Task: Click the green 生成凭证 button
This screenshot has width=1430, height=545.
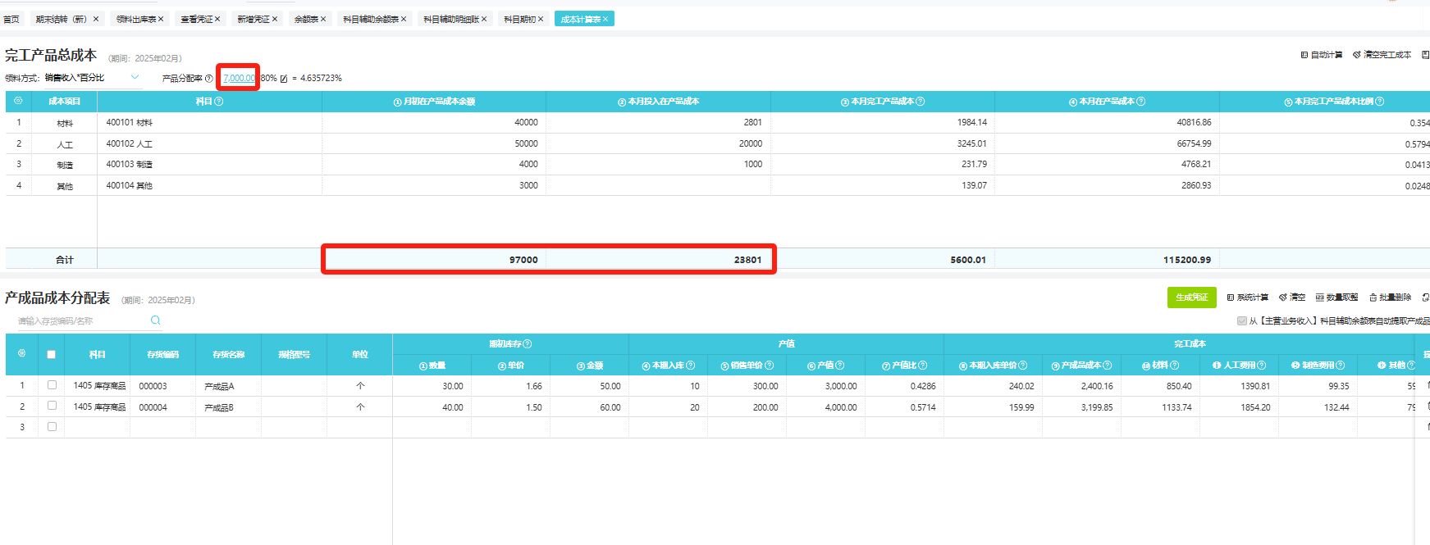Action: (x=1191, y=297)
